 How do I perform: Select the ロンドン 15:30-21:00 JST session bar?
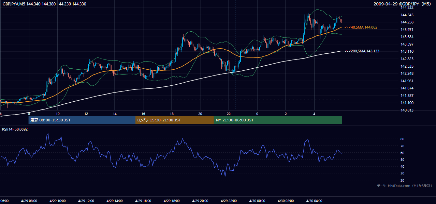pos(175,120)
